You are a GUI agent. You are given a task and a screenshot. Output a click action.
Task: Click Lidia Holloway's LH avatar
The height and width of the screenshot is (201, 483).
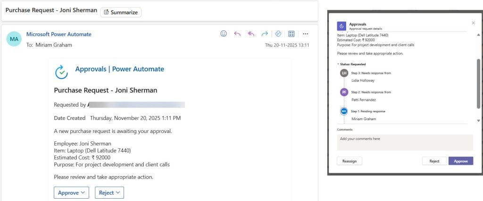tap(344, 73)
